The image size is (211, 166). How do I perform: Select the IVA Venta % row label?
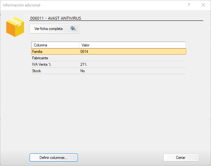42,64
